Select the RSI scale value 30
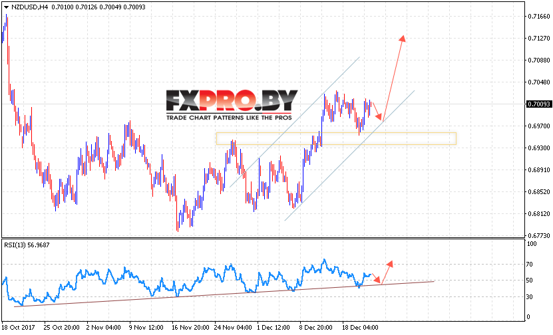 point(530,297)
